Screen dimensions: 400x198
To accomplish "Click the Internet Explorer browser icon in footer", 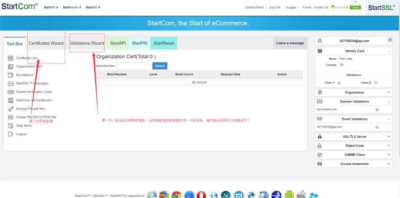I will [x=152, y=195].
